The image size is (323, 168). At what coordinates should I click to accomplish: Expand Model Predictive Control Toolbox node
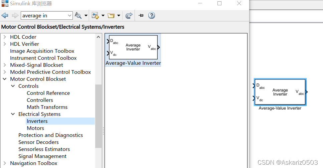5,72
